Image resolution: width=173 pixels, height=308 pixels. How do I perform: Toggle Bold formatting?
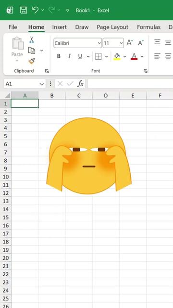pyautogui.click(x=59, y=56)
